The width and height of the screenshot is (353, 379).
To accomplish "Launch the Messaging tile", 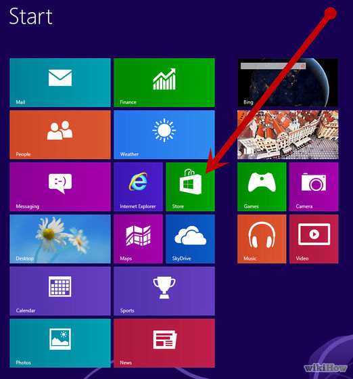I will 60,187.
